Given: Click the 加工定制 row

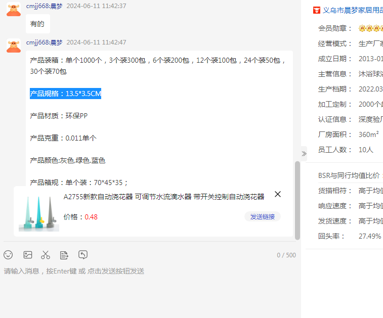Looking at the screenshot, I should point(351,104).
